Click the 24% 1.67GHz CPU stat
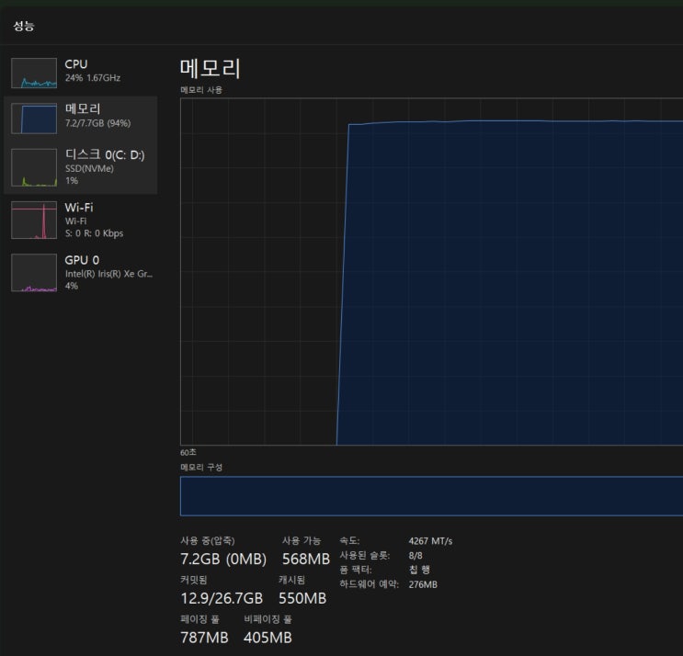The image size is (683, 656). (93, 78)
